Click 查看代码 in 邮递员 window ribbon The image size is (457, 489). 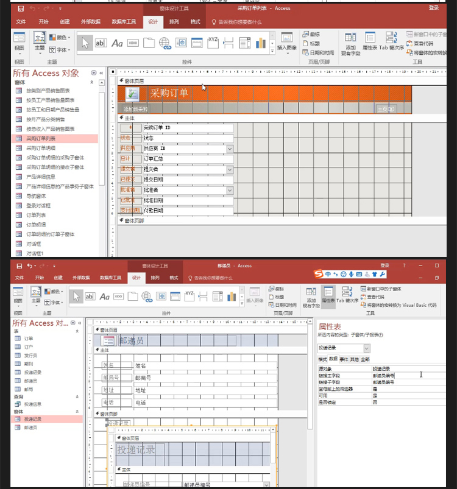pyautogui.click(x=372, y=297)
